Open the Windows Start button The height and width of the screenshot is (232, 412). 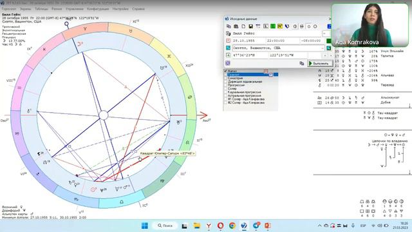144,226
